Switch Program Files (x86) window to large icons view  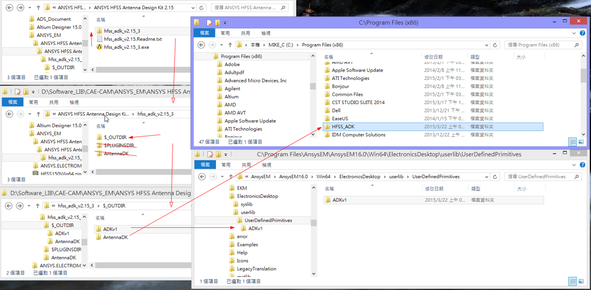pos(581,142)
